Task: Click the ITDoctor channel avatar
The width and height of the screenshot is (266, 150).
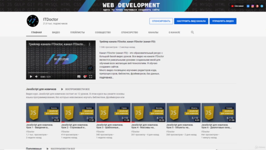Action: pyautogui.click(x=33, y=21)
